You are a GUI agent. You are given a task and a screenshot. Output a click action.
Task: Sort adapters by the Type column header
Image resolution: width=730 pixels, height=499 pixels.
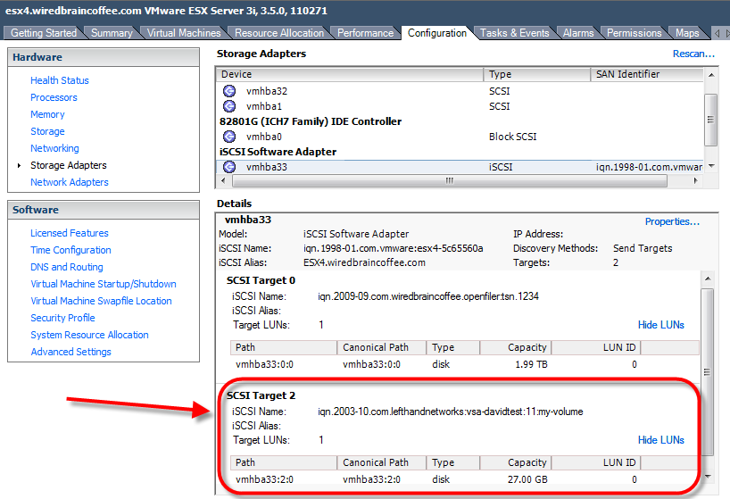point(535,74)
